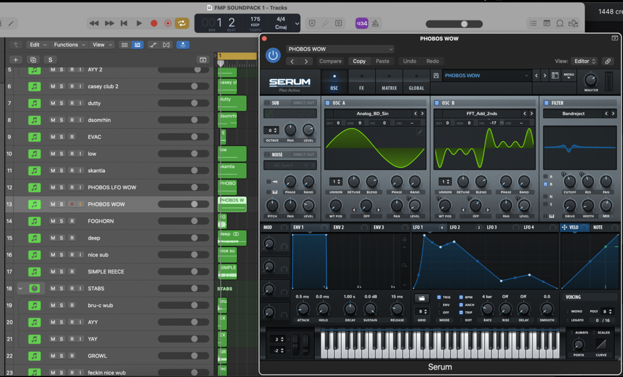Toggle the OSC B enable checkbox
Image resolution: width=623 pixels, height=377 pixels.
coord(436,103)
